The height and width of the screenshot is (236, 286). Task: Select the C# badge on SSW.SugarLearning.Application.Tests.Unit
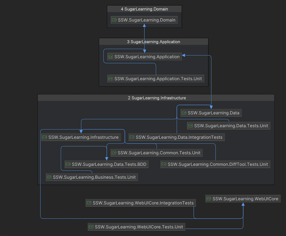pyautogui.click(x=111, y=78)
